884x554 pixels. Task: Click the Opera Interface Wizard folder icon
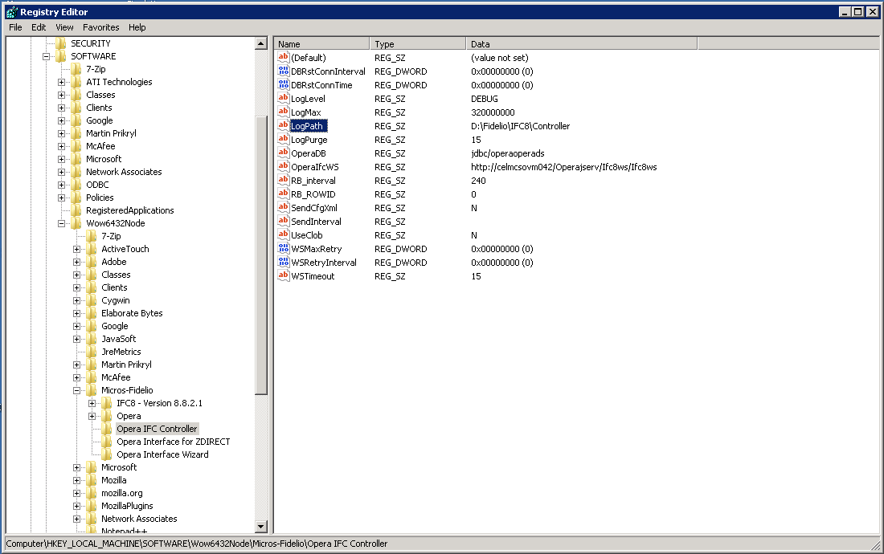[x=107, y=454]
